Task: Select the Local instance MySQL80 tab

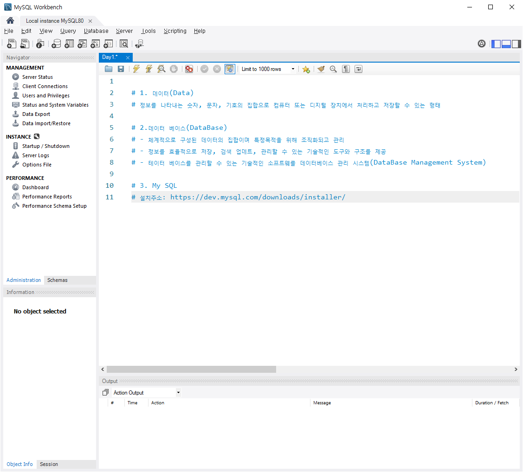Action: coord(55,21)
